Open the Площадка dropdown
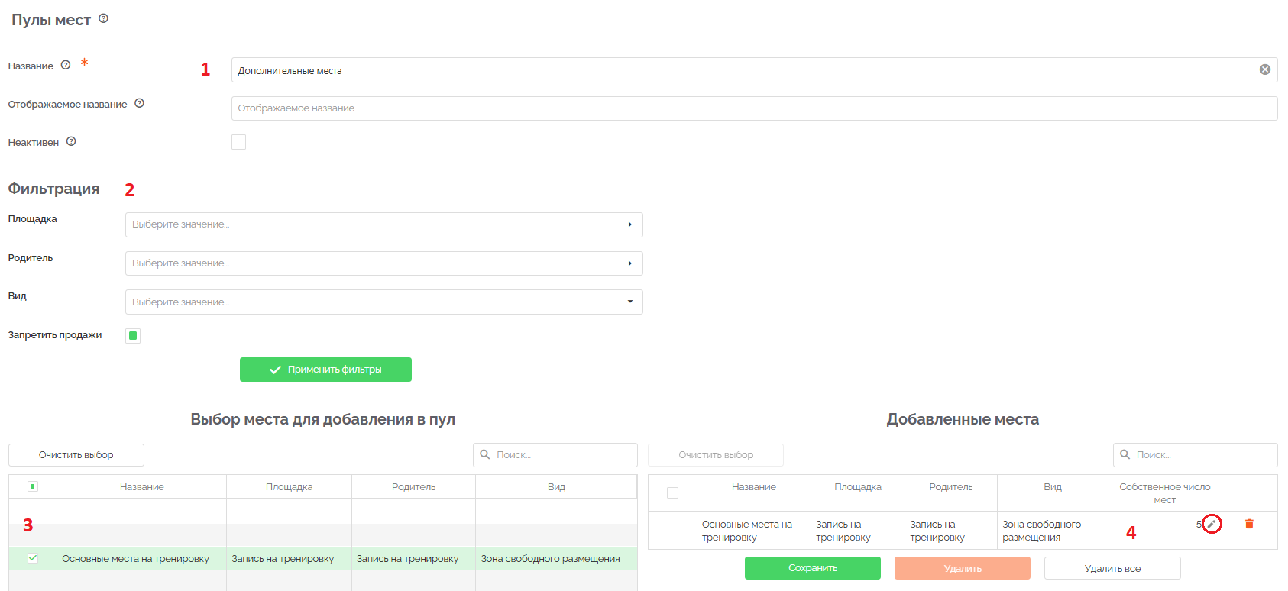 click(383, 224)
